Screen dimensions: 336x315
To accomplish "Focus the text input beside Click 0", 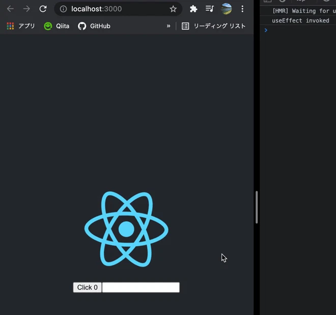I will pyautogui.click(x=141, y=287).
